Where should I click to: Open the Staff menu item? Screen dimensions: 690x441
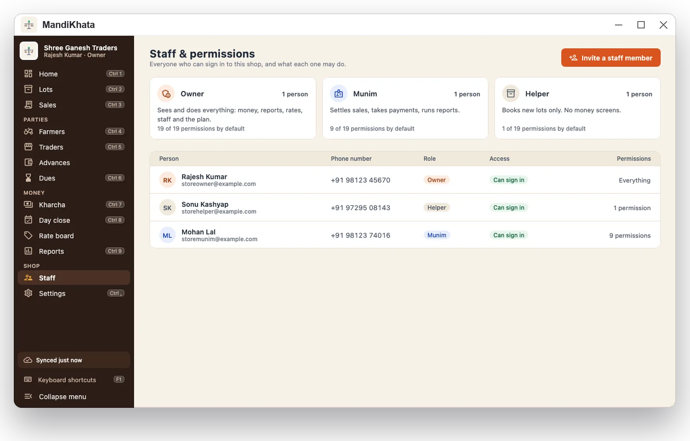pyautogui.click(x=74, y=278)
